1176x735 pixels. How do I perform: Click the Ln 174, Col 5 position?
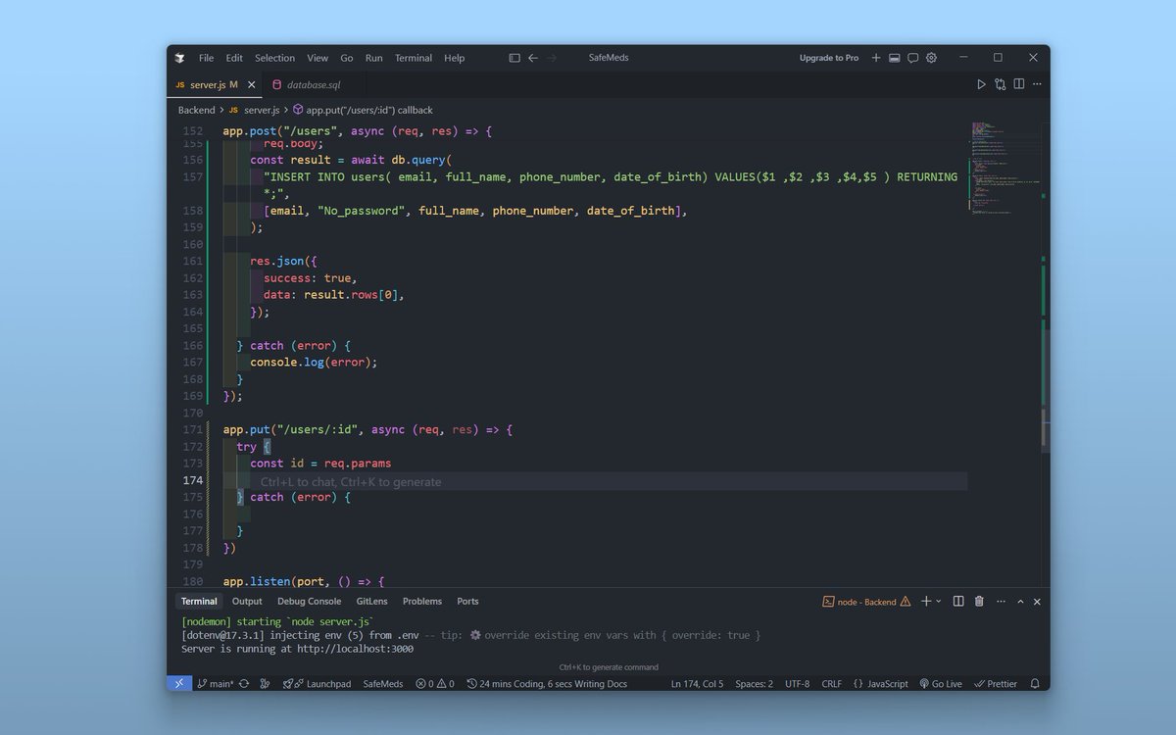(x=697, y=683)
